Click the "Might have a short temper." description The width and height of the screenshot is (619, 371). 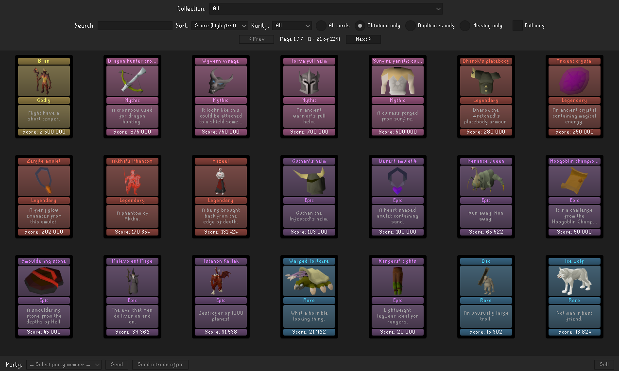[x=44, y=116]
